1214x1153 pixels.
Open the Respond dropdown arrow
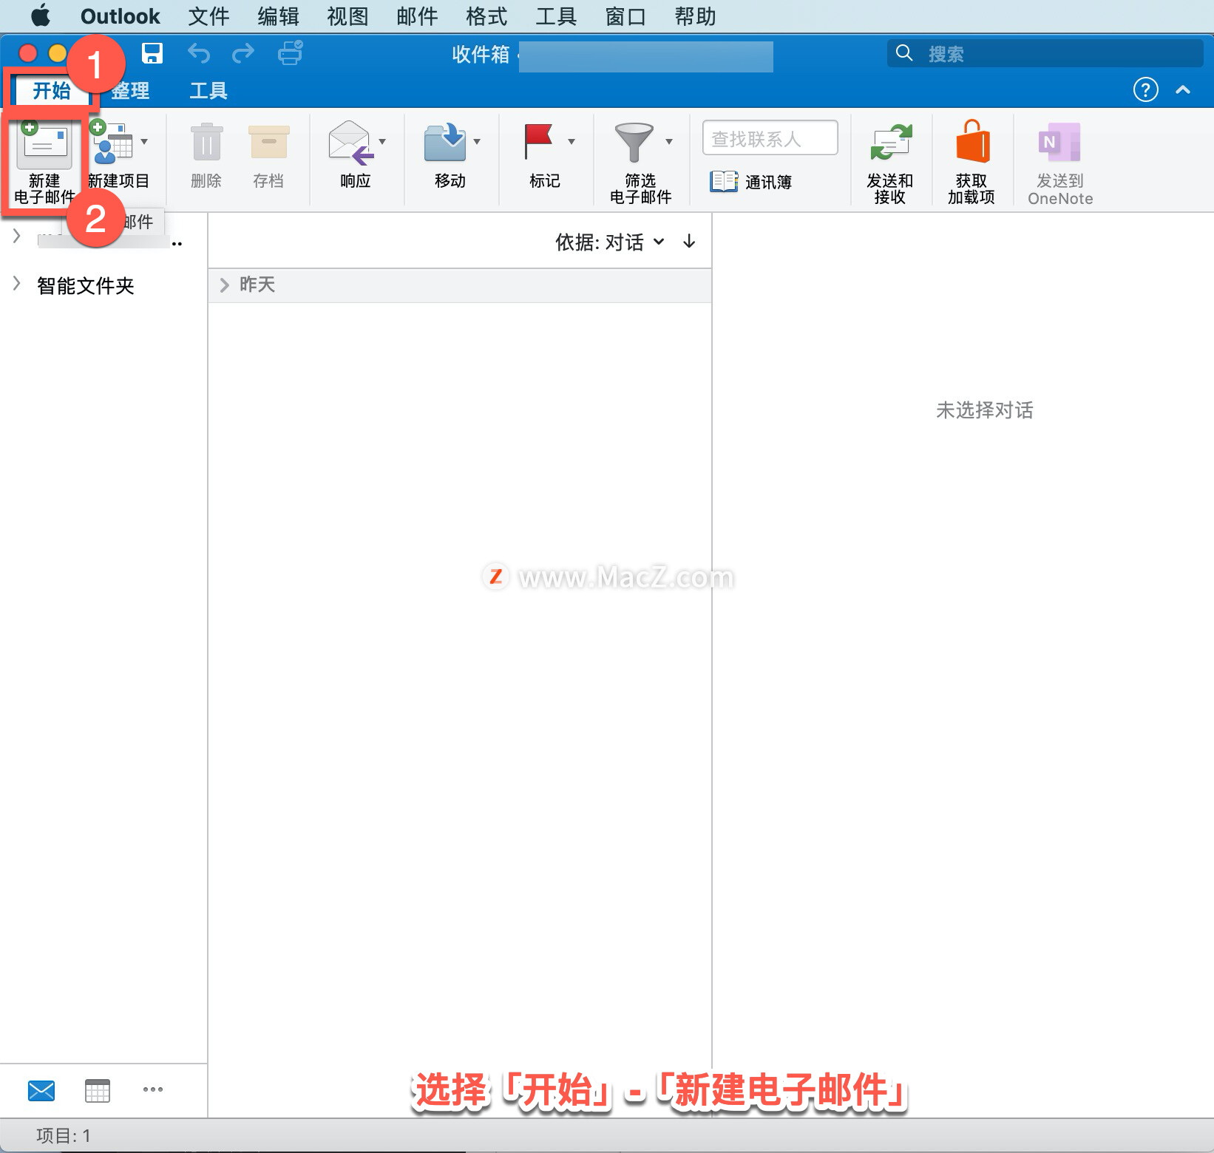tap(382, 141)
